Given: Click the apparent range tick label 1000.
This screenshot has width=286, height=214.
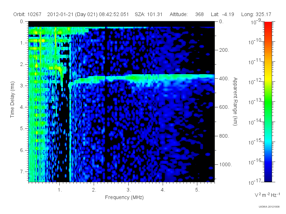Looking at the screenshot, I should pos(226,164).
